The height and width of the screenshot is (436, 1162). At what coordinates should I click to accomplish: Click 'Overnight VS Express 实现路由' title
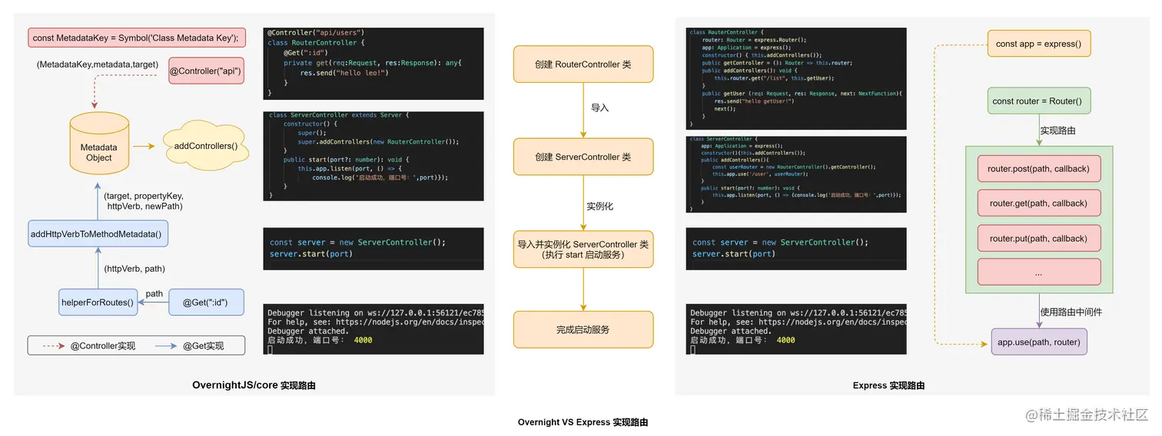point(583,422)
